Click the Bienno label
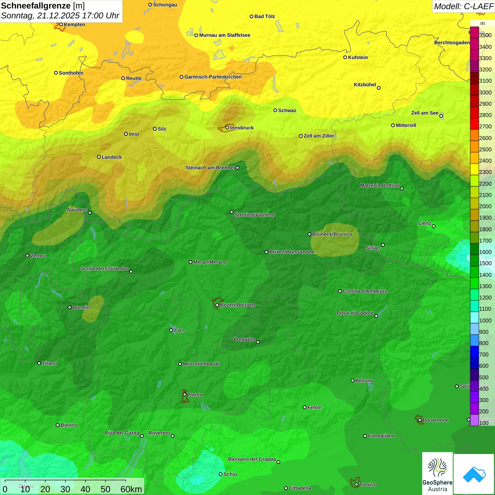The image size is (495, 495). click(69, 425)
